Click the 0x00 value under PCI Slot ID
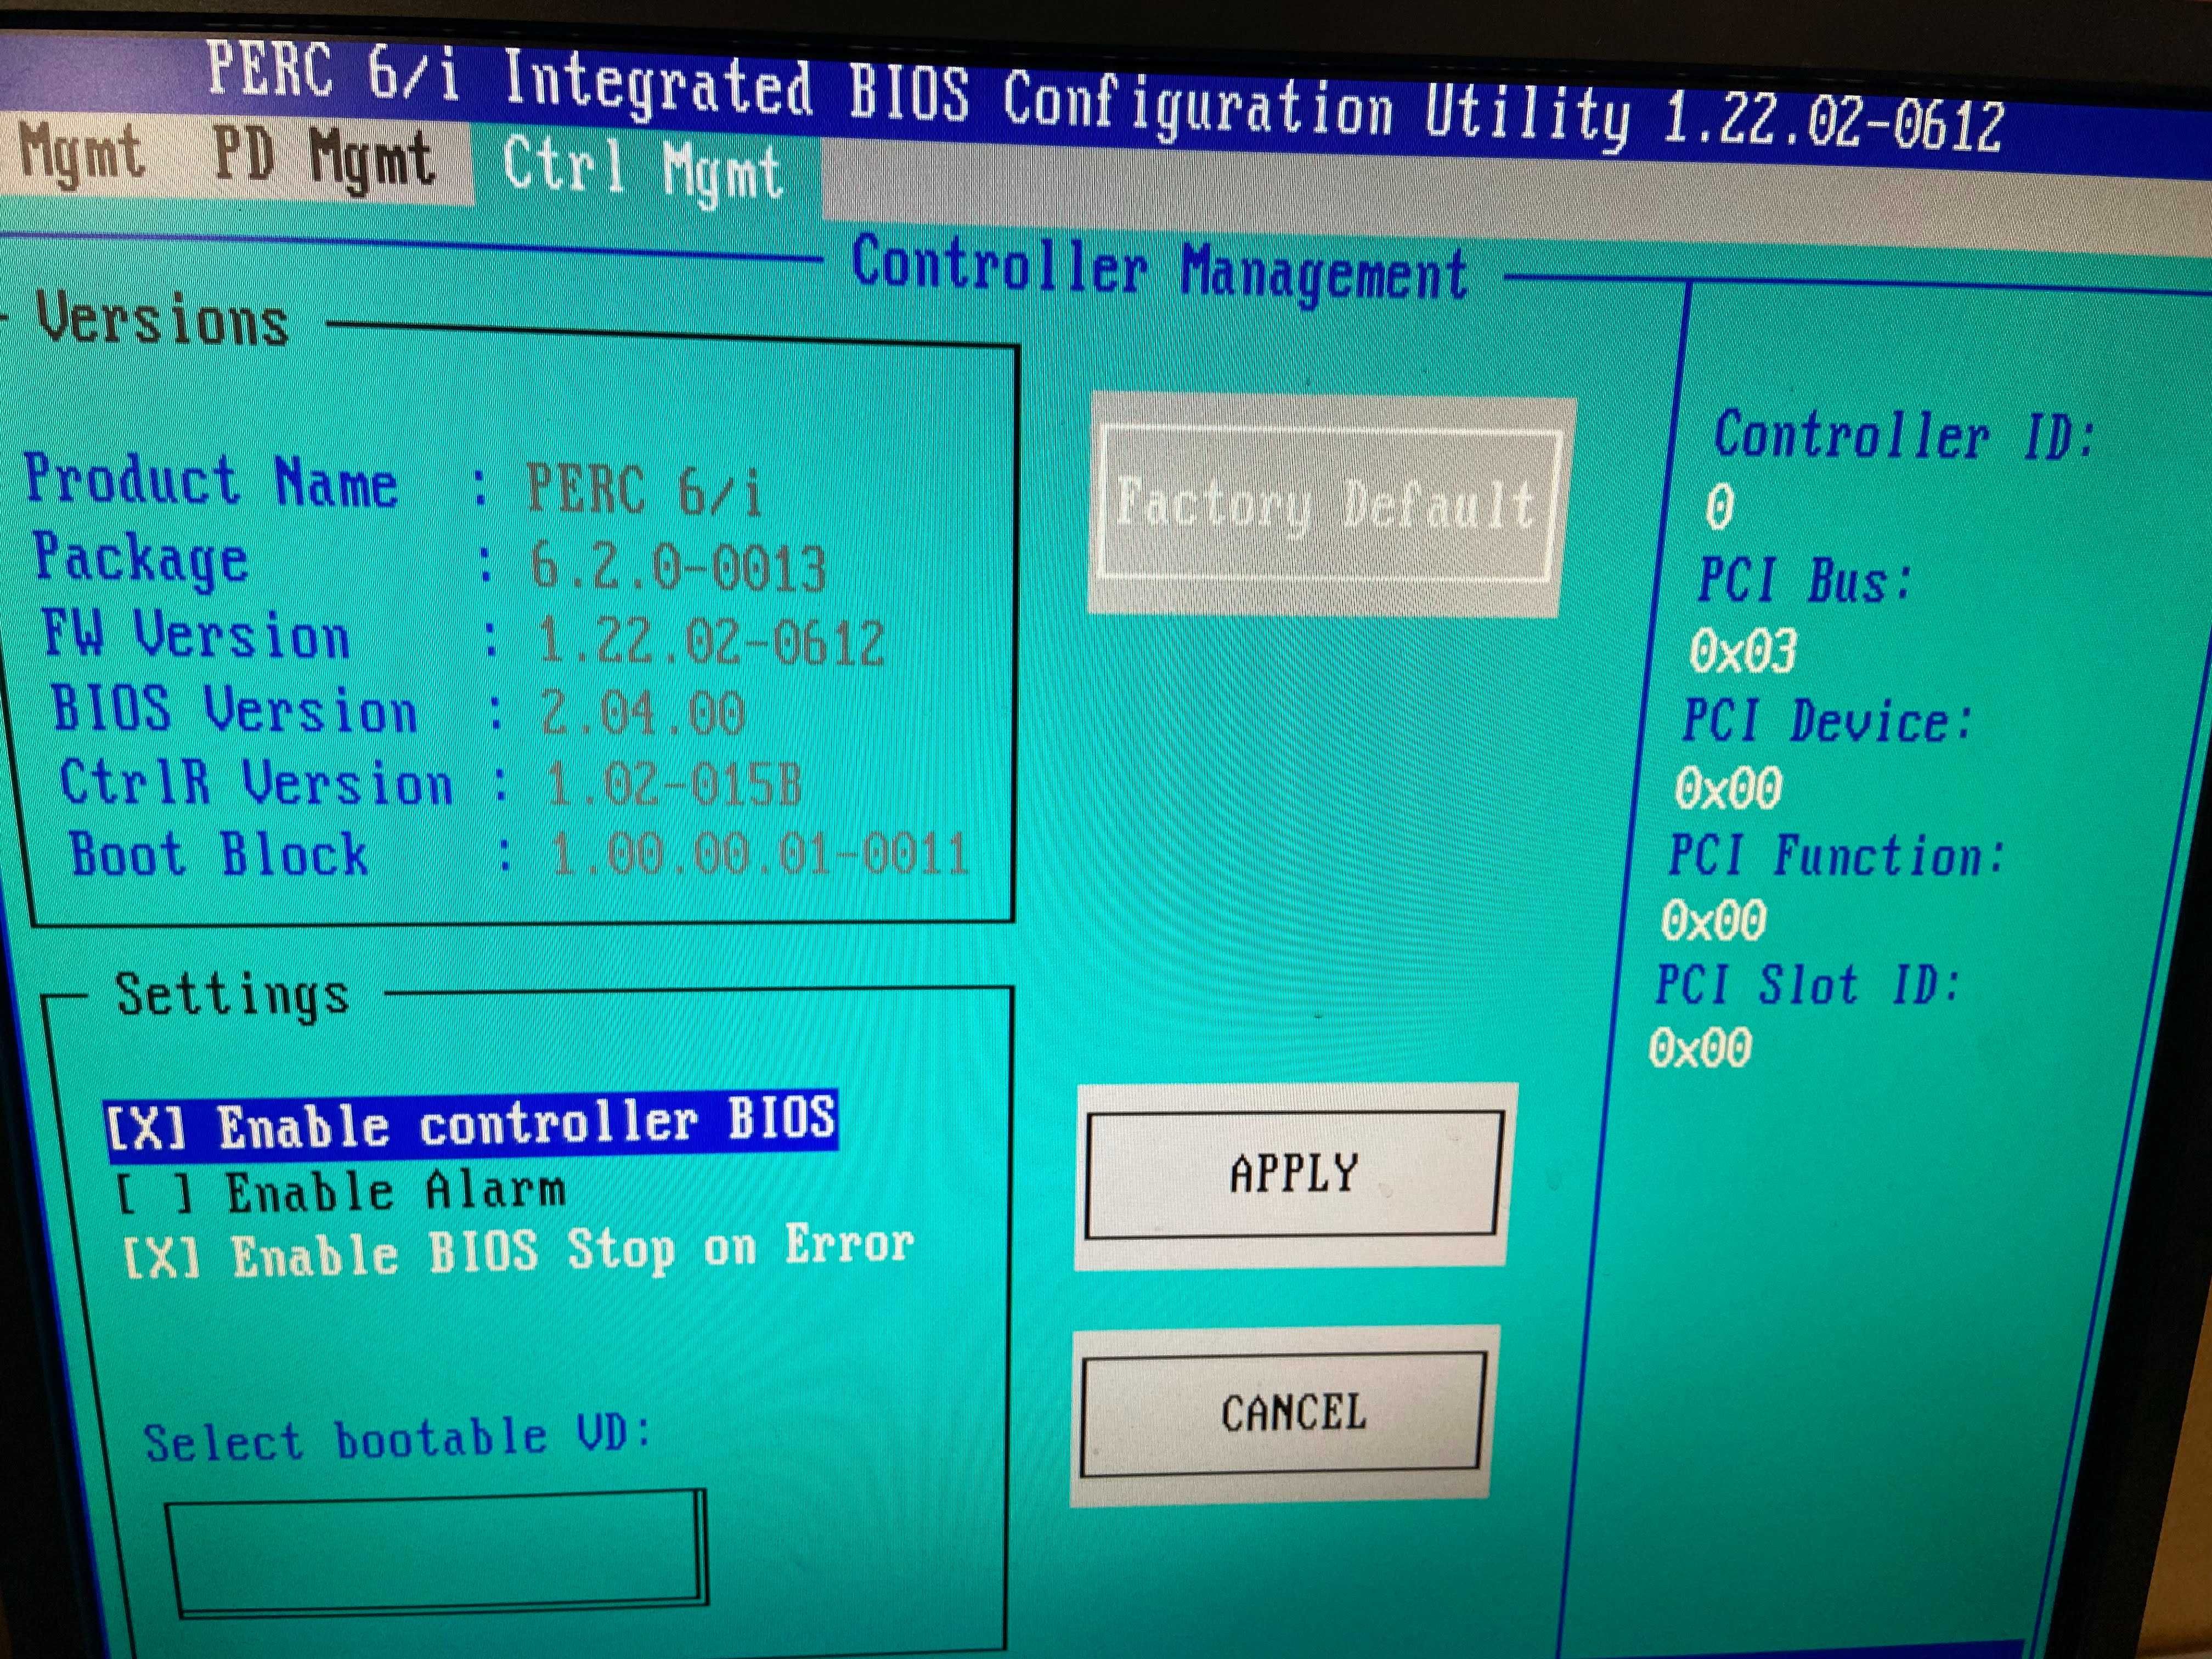This screenshot has width=2212, height=1659. coord(1700,1048)
